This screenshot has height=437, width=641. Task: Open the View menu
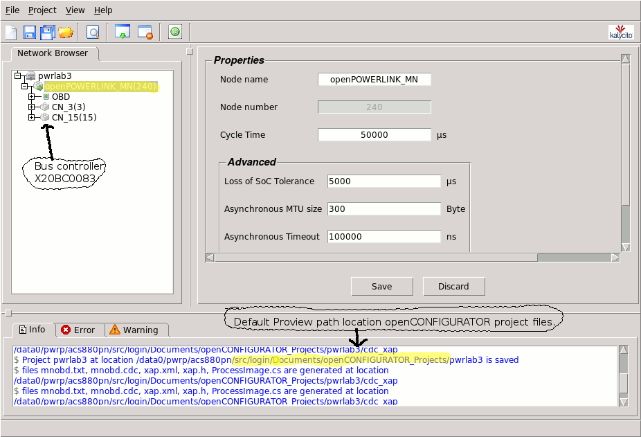[x=75, y=10]
